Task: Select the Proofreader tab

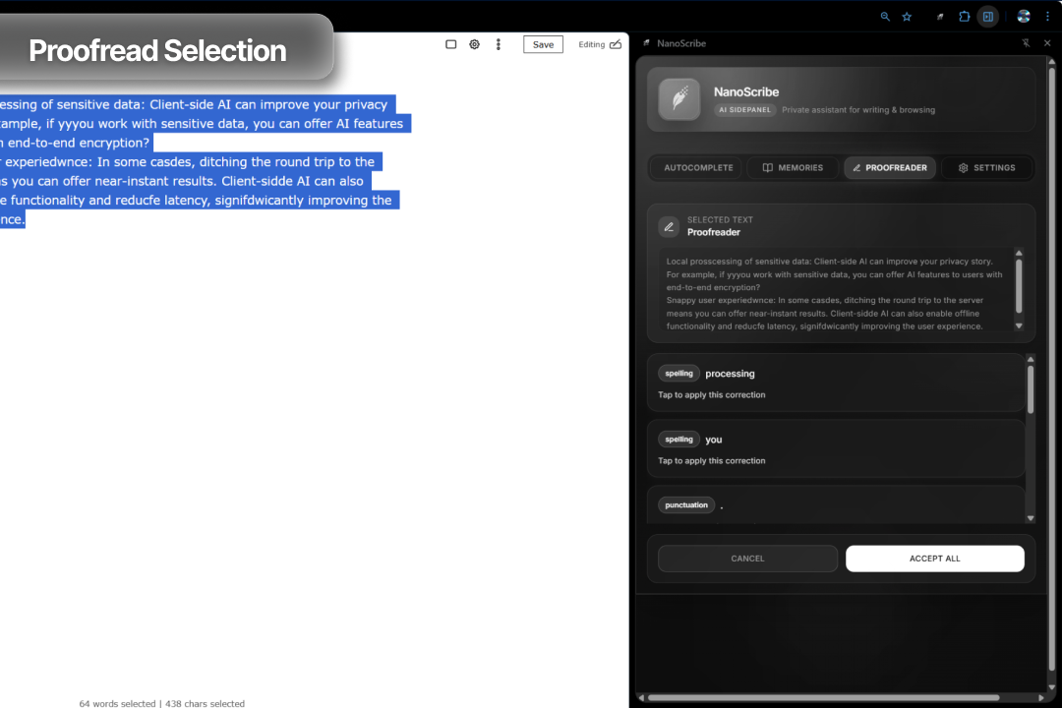Action: 890,167
